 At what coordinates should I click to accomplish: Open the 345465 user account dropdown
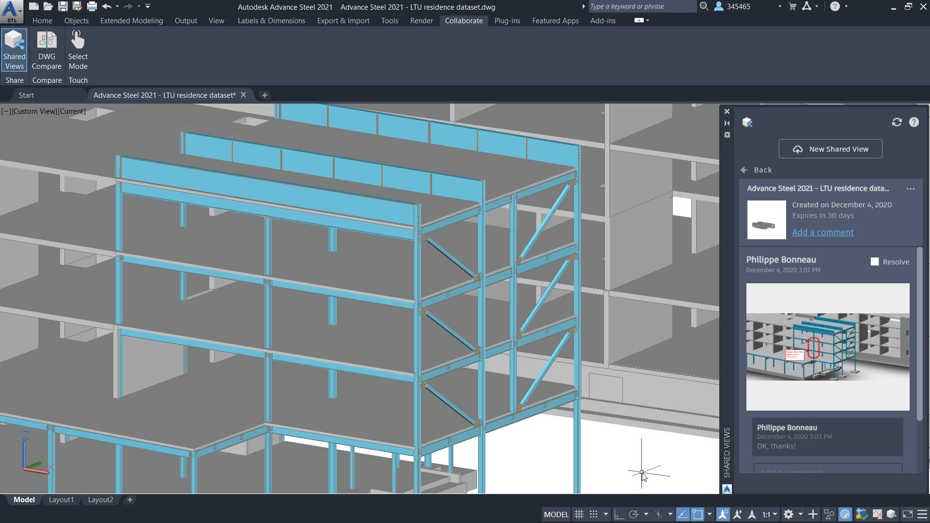click(x=780, y=6)
